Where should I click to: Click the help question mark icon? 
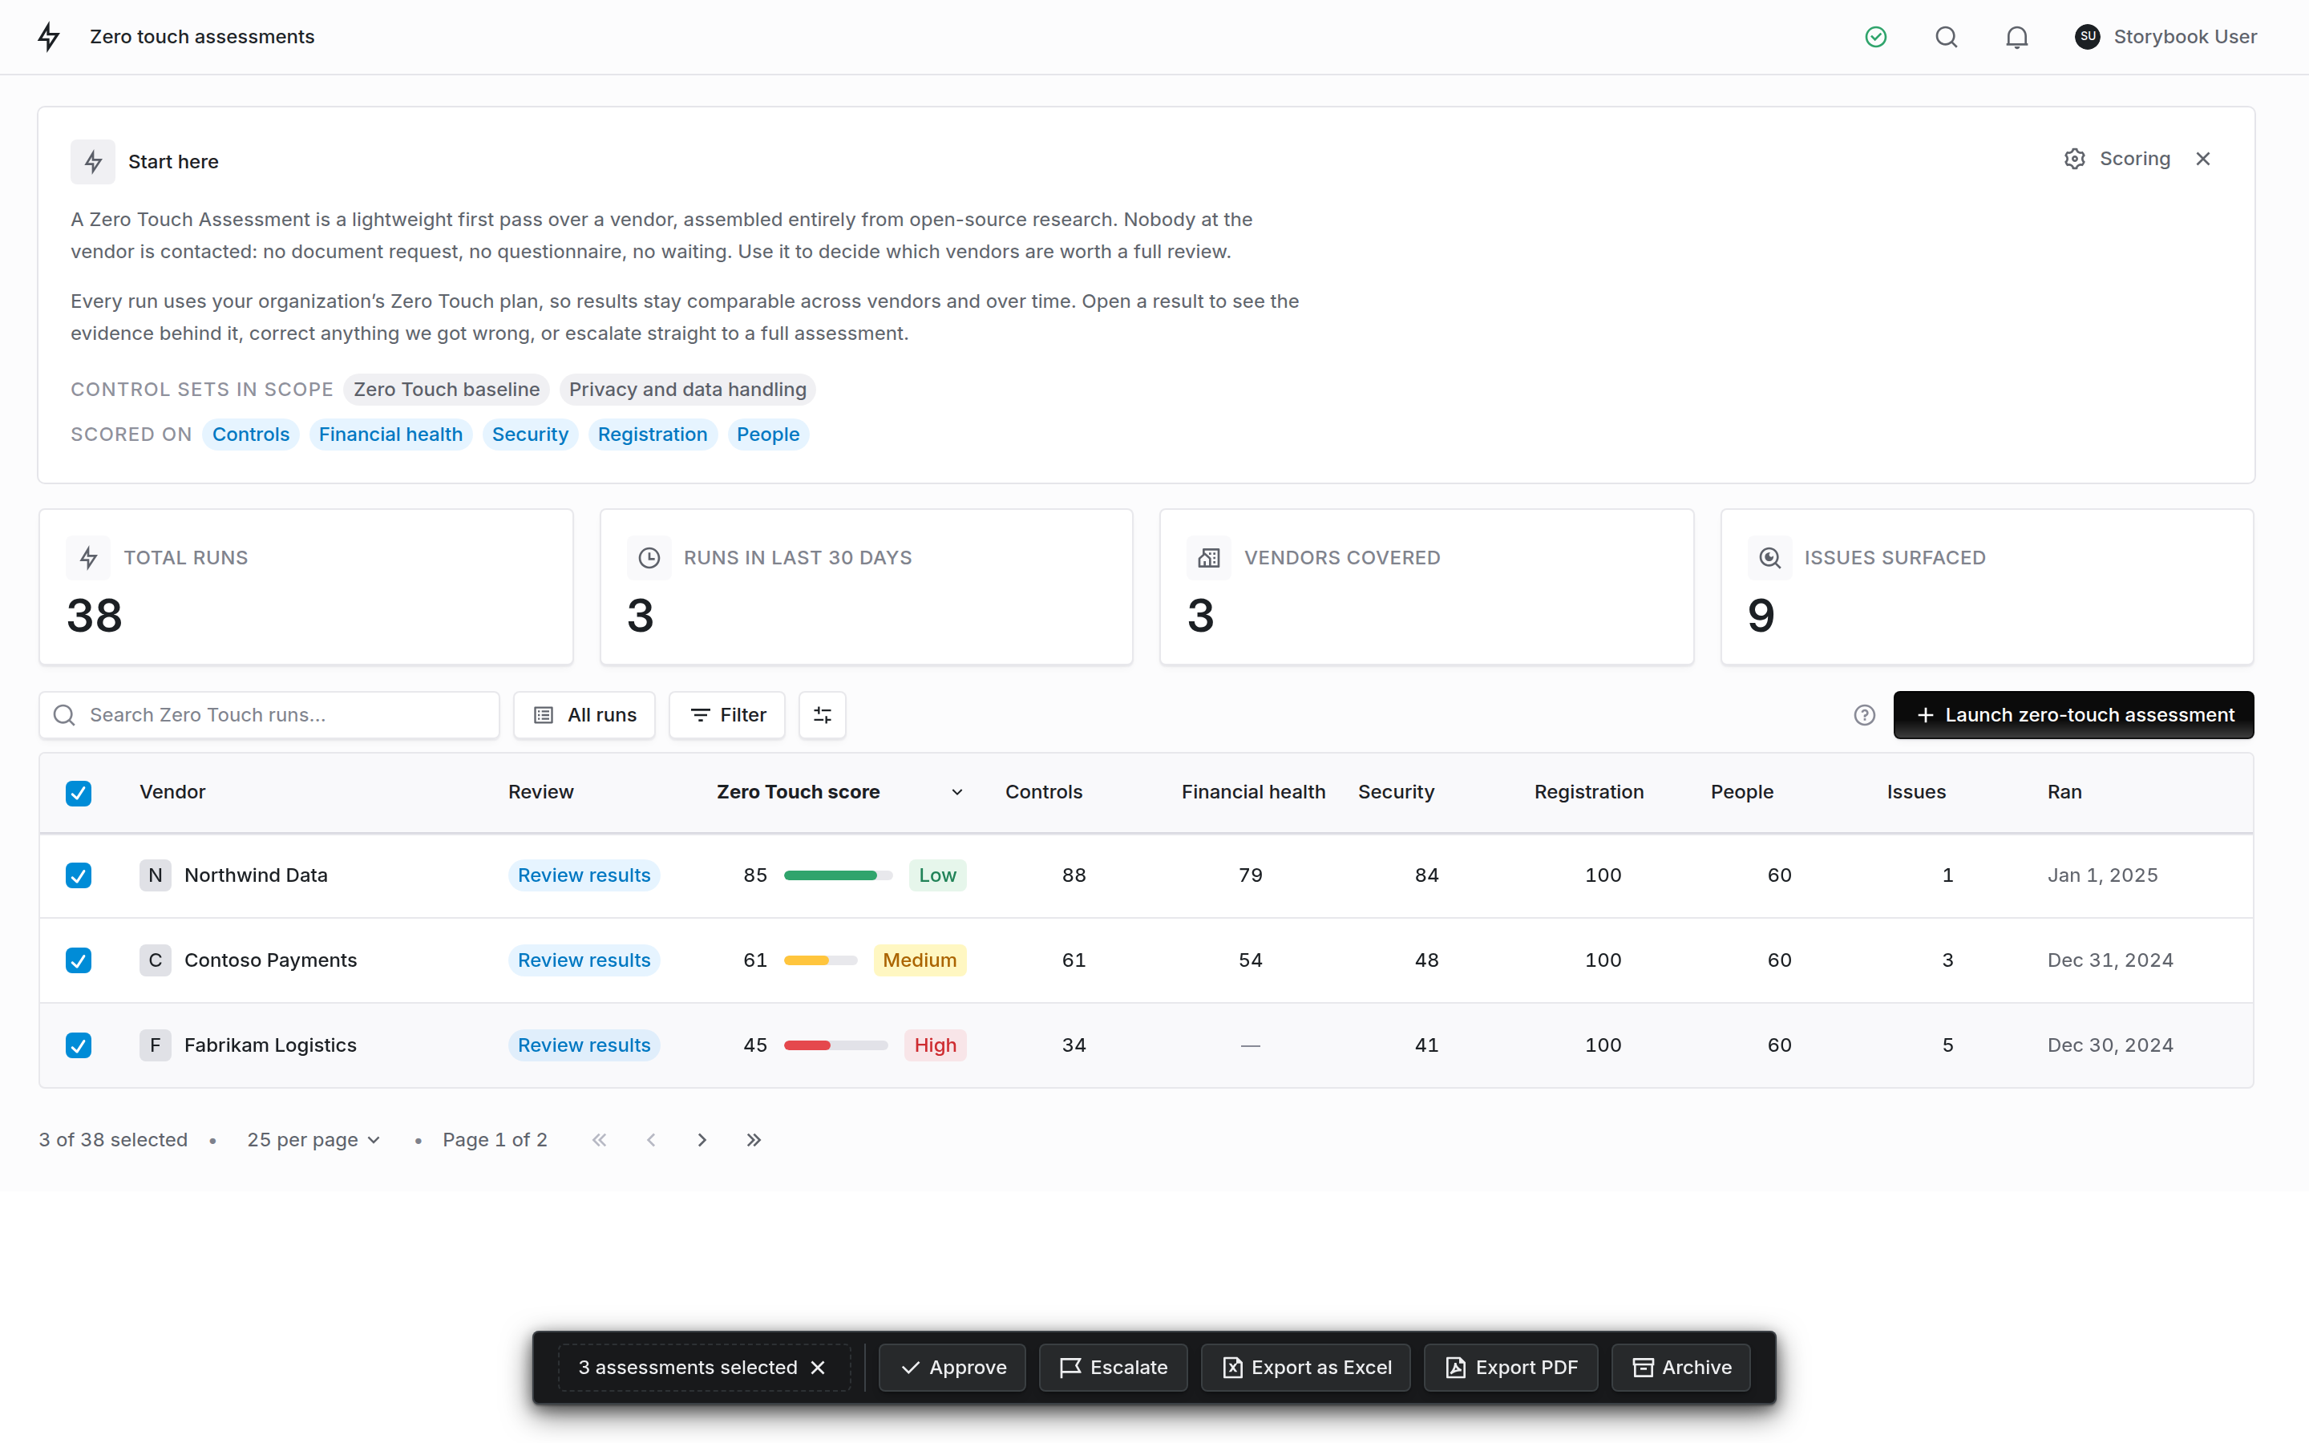pyautogui.click(x=1864, y=715)
